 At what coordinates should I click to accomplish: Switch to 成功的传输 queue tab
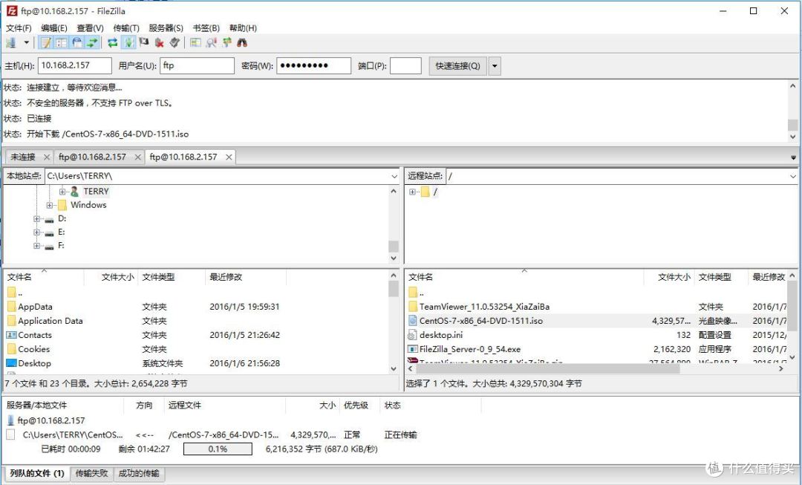click(x=139, y=474)
